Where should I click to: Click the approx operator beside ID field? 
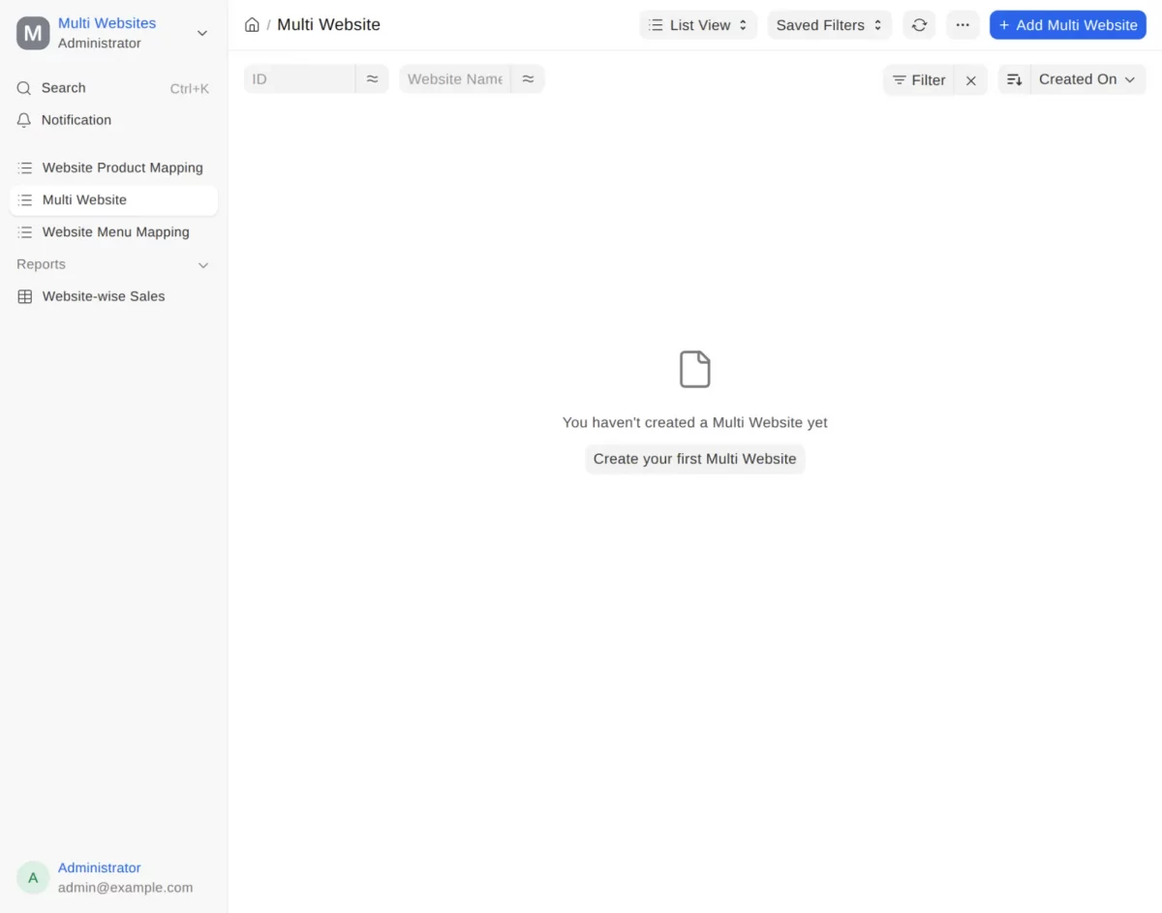point(372,79)
